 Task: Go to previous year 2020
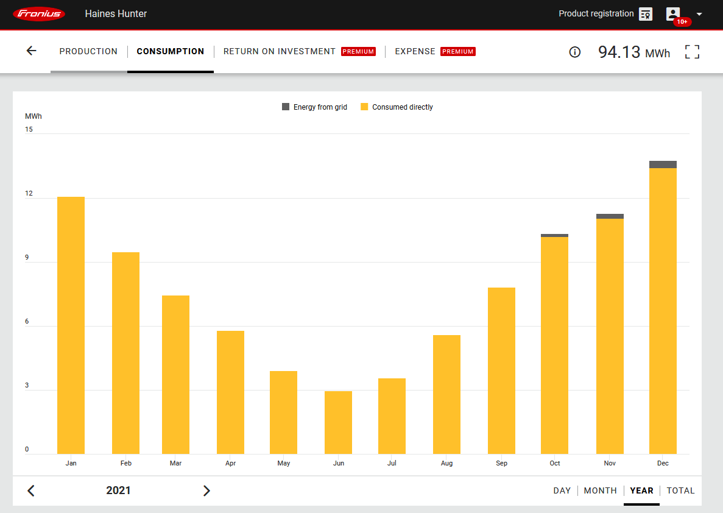pos(31,490)
